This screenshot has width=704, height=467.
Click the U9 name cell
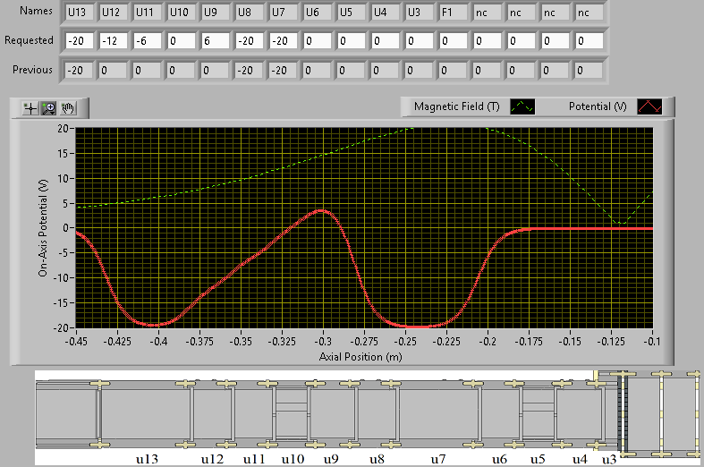click(216, 13)
